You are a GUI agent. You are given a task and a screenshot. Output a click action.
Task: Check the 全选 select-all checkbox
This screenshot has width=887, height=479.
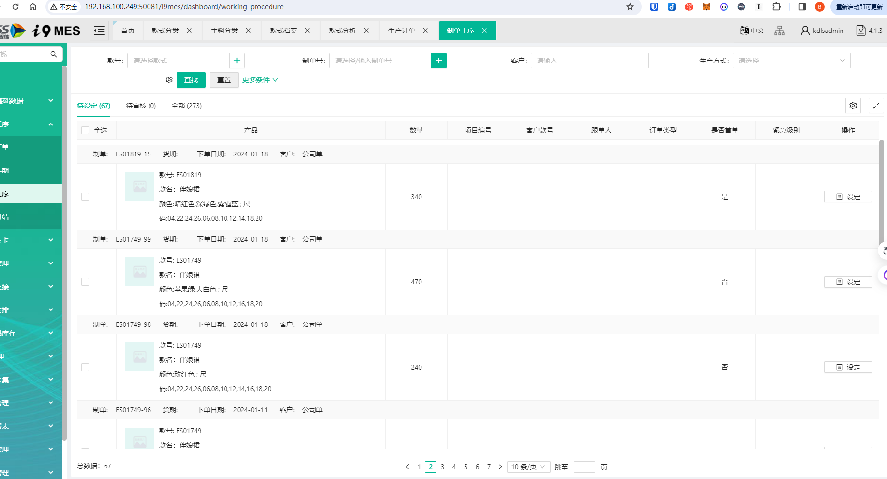[x=85, y=130]
